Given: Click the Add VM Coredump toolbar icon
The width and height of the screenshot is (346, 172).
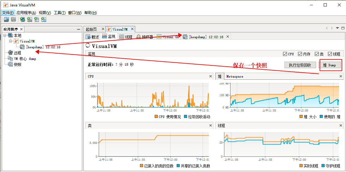Looking at the screenshot, I should pyautogui.click(x=37, y=20).
